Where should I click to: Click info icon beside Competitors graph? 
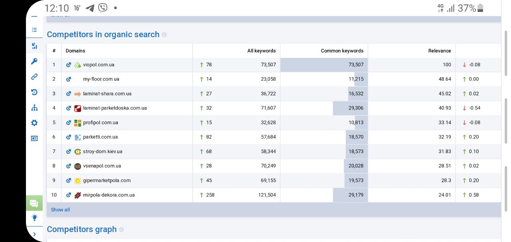click(121, 230)
